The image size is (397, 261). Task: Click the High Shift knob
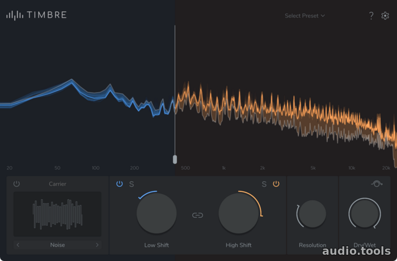tap(239, 213)
